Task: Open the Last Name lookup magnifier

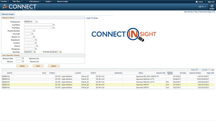Action: [x=54, y=25]
